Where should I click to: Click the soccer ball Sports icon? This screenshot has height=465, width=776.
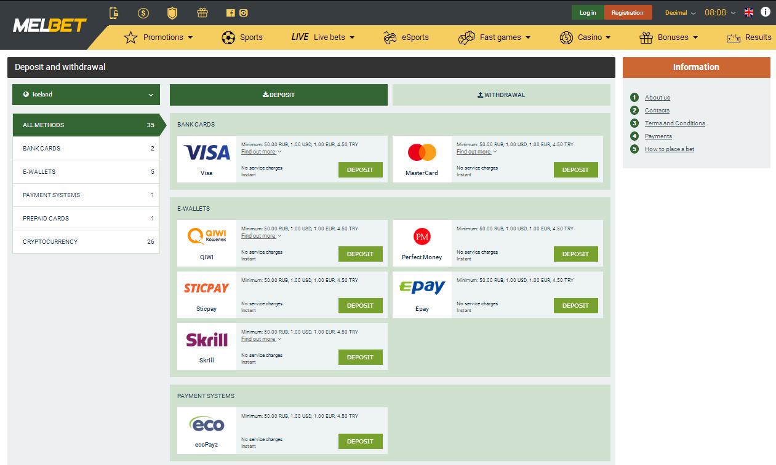[228, 37]
